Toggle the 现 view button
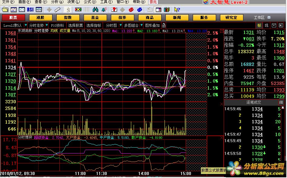This screenshot has width=287, height=178. tap(266, 25)
